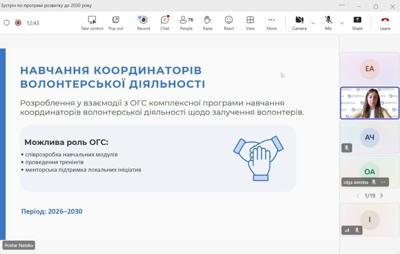
Task: Go to previous participants page
Action: point(358,196)
